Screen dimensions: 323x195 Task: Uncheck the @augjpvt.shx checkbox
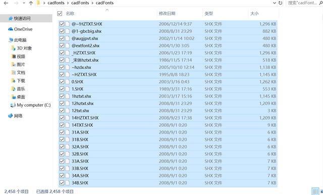tap(62, 38)
